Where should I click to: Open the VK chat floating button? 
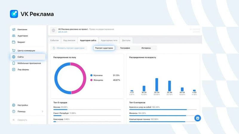(x=197, y=118)
